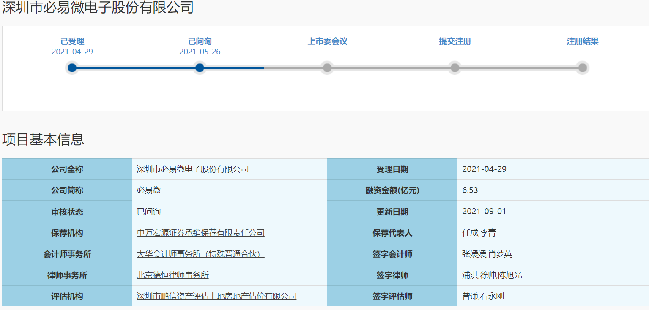Click the 注册结果 stage marker dot
The height and width of the screenshot is (310, 649).
point(583,68)
